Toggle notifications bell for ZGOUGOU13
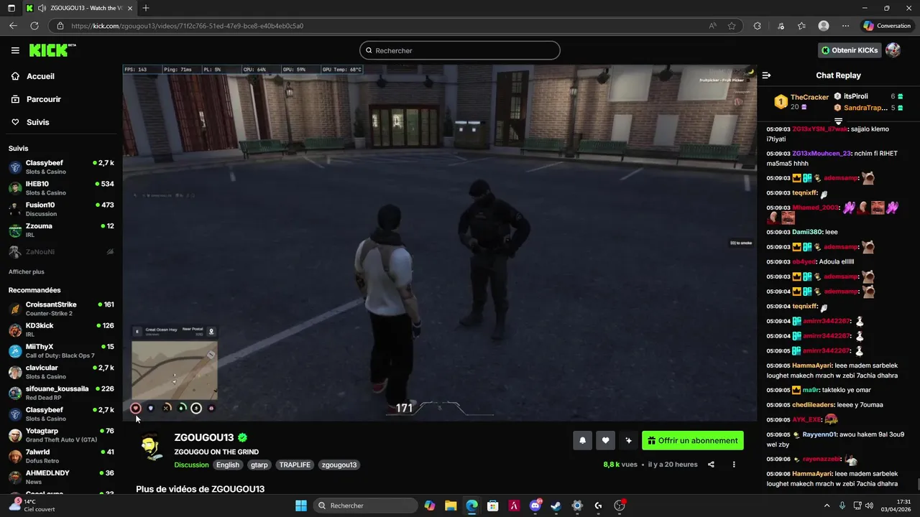 [582, 441]
